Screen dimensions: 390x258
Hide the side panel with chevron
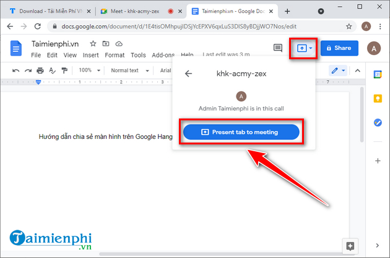pos(378,246)
